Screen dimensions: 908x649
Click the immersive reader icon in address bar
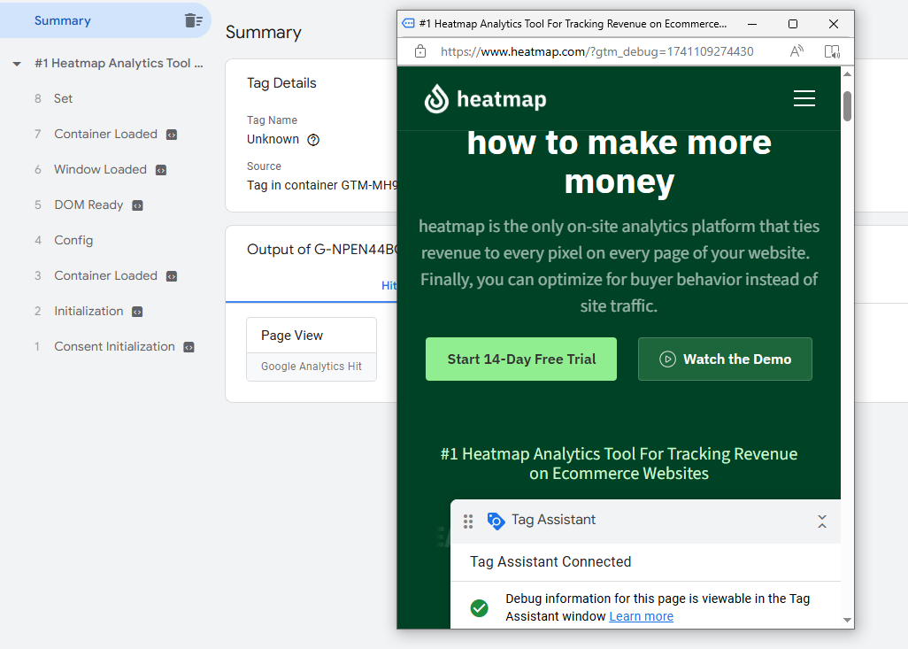tap(832, 51)
